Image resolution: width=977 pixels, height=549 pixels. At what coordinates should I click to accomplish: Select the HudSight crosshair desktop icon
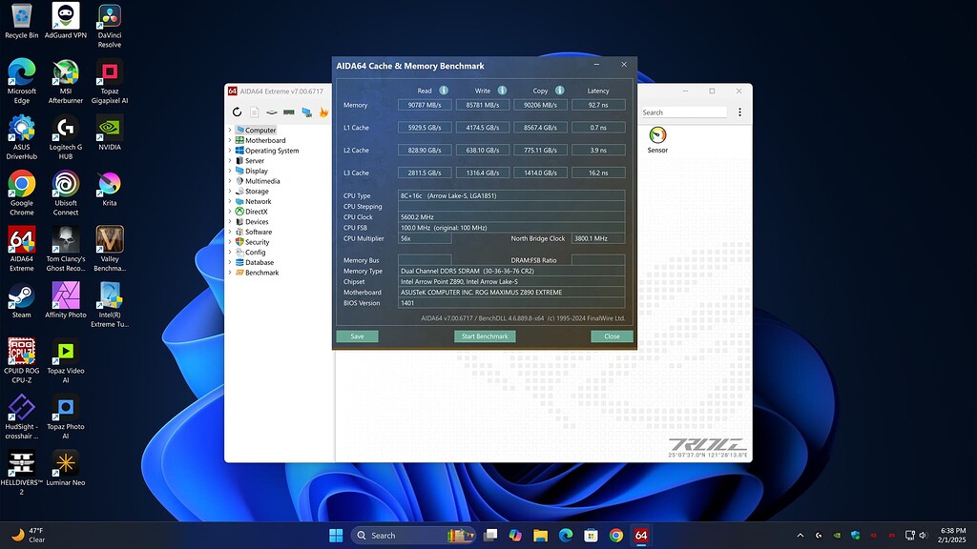22,417
